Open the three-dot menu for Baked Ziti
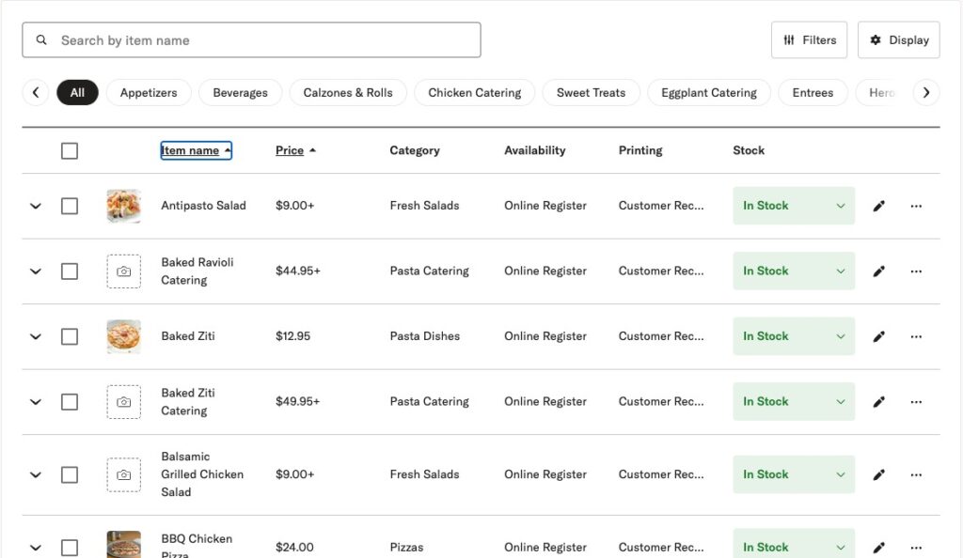 point(916,336)
